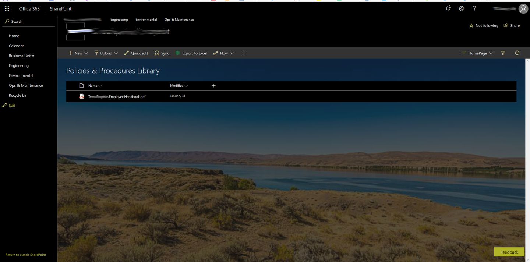Click the plus icon for New
This screenshot has height=262, width=530.
click(71, 53)
